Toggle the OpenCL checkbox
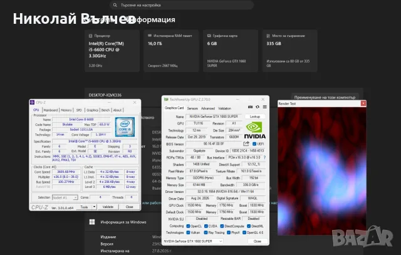Screen dimensions: 401x255 188,226
